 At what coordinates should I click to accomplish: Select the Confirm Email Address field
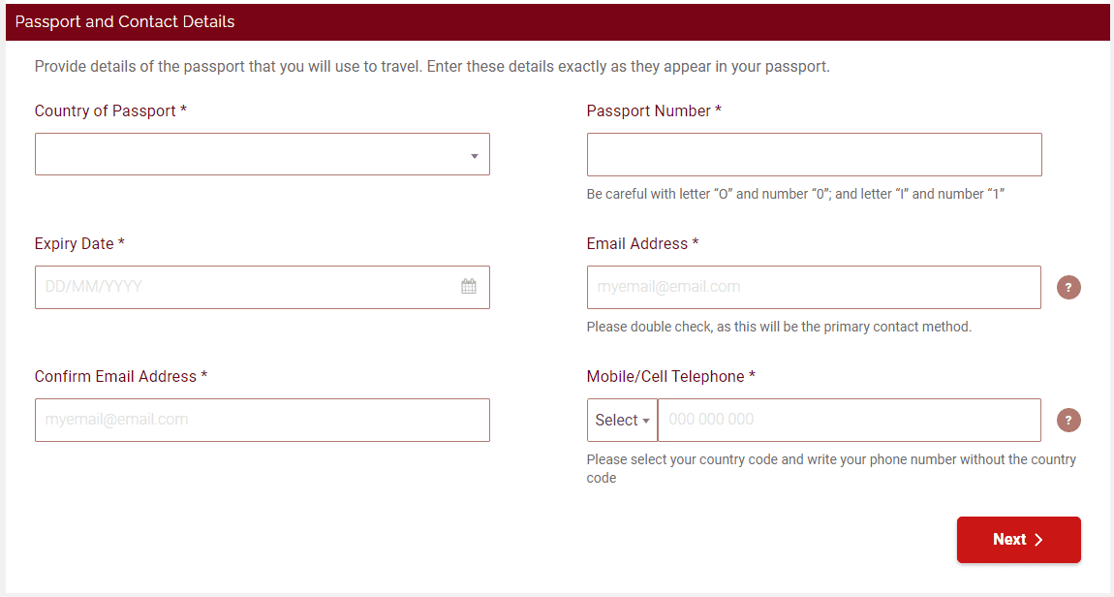(262, 420)
